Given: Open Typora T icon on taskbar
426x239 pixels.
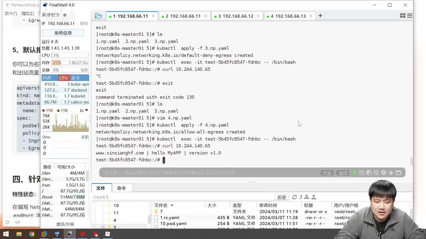Looking at the screenshot, I should click(107, 234).
